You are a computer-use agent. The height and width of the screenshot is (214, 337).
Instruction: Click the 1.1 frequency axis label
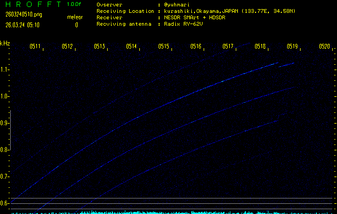5,70
